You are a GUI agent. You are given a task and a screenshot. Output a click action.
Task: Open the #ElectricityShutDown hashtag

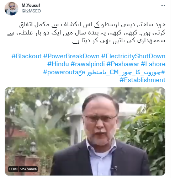tap(133, 56)
